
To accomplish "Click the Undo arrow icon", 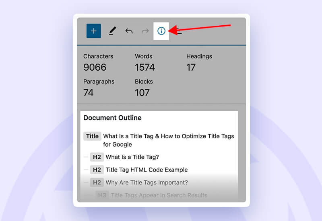I will coord(129,31).
